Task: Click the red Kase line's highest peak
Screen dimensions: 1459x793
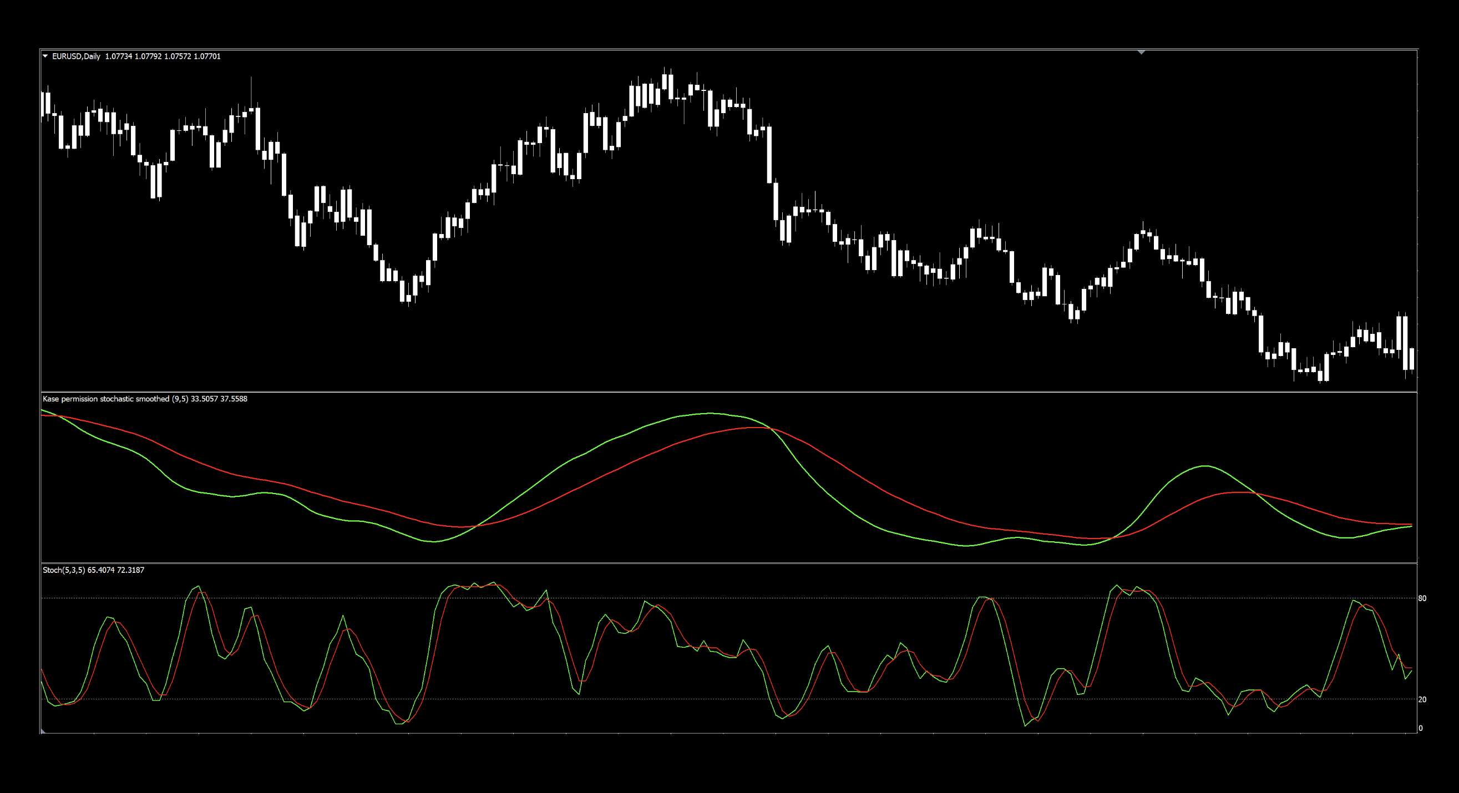Action: coord(756,428)
